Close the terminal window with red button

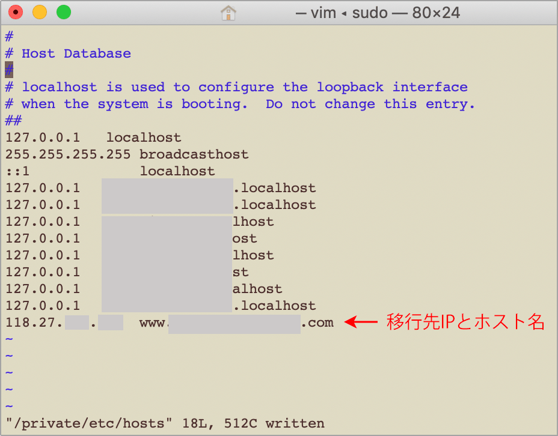tap(15, 12)
